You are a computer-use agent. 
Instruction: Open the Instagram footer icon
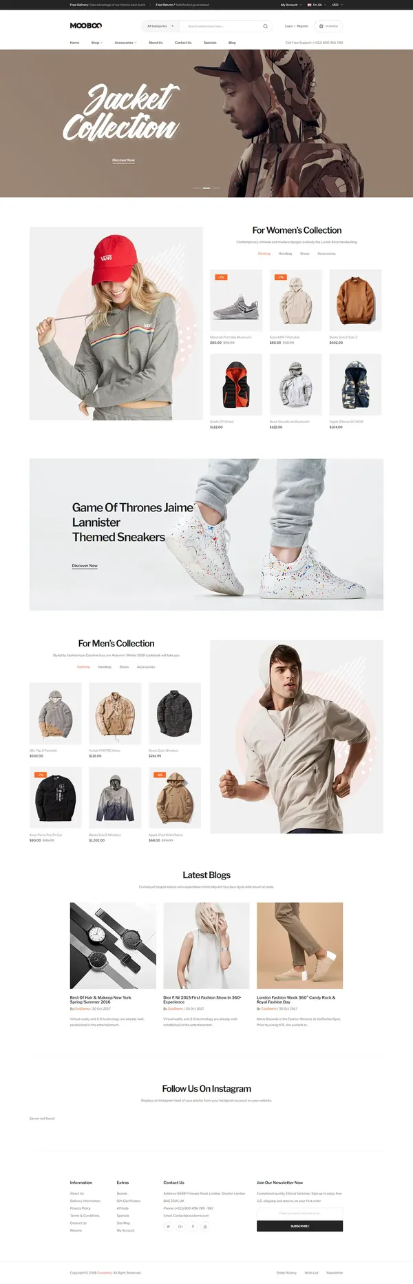point(204,1226)
